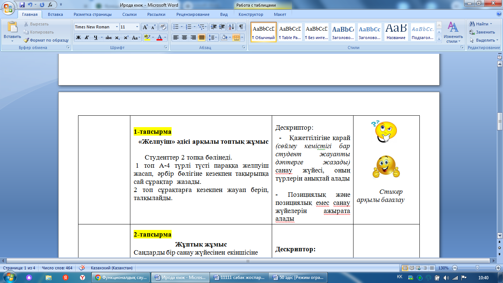Click the Clear Formatting icon
The width and height of the screenshot is (503, 283).
(163, 27)
